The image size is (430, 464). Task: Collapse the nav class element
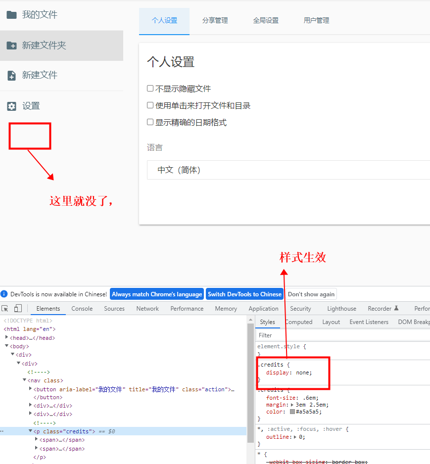tap(24, 380)
